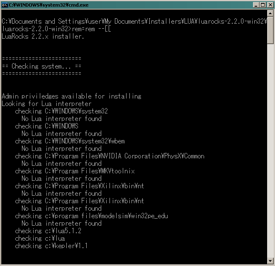Maximize the cmd.exe window
The width and height of the screenshot is (275, 266).
pos(263,5)
